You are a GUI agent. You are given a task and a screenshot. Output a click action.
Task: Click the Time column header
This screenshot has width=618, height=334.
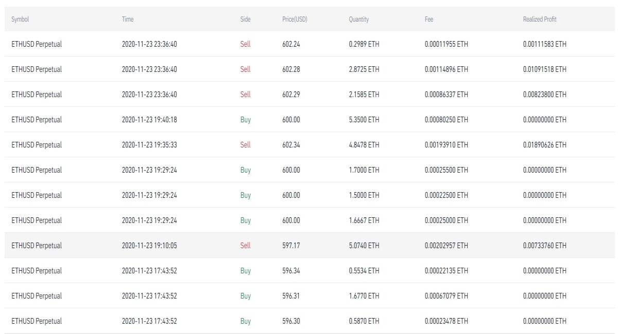128,19
